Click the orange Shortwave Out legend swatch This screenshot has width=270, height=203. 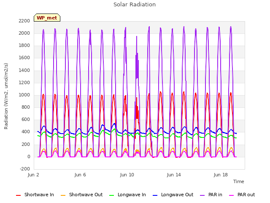point(63,195)
